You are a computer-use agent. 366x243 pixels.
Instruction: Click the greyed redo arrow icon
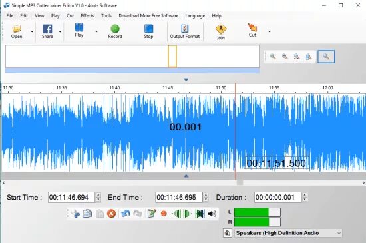point(138,214)
